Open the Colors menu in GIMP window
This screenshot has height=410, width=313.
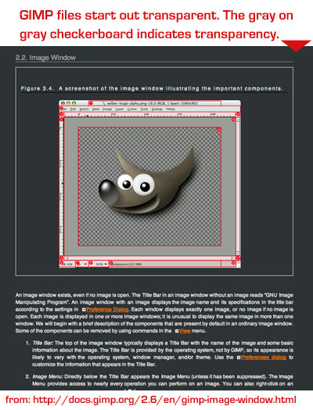click(132, 109)
